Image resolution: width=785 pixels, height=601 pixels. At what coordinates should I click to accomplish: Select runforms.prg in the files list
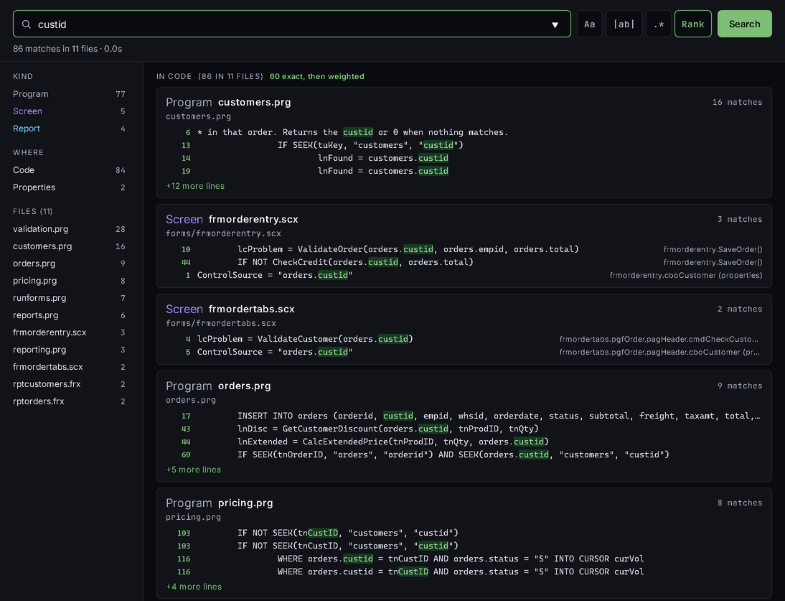(x=69, y=298)
